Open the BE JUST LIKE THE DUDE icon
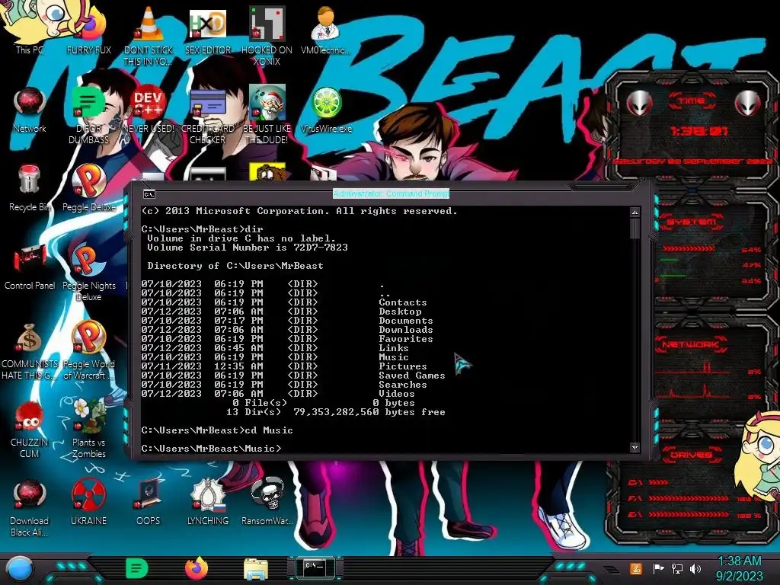This screenshot has height=585, width=780. point(267,114)
